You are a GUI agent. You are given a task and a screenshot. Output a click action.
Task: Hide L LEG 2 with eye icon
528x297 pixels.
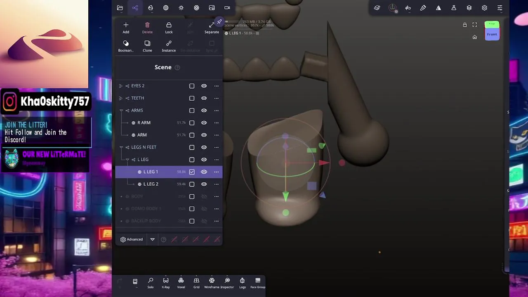(x=204, y=184)
